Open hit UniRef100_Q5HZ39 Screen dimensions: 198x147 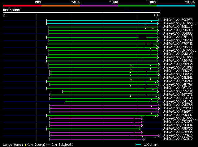pos(178,40)
